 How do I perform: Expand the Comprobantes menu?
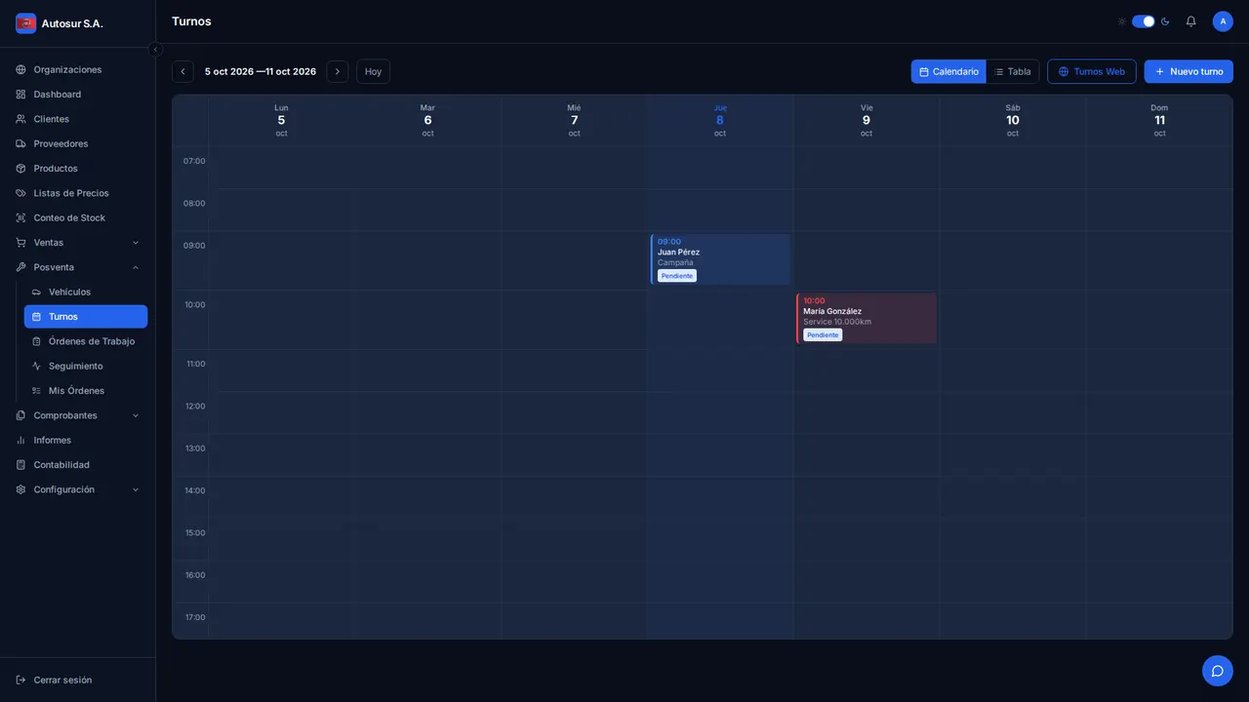click(x=78, y=415)
